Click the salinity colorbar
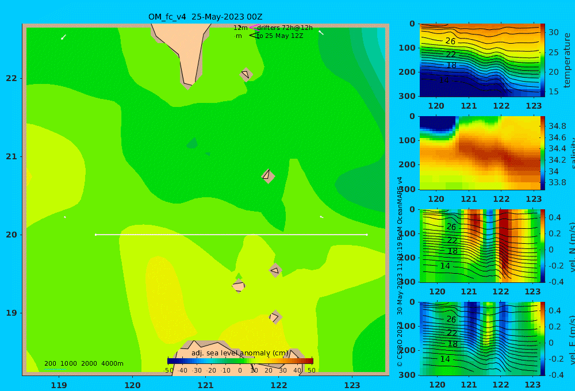This screenshot has width=575, height=391. pos(542,153)
